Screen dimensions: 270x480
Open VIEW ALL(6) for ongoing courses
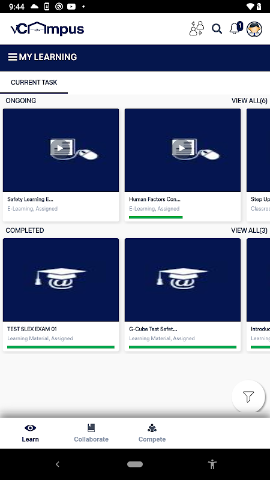coord(249,101)
